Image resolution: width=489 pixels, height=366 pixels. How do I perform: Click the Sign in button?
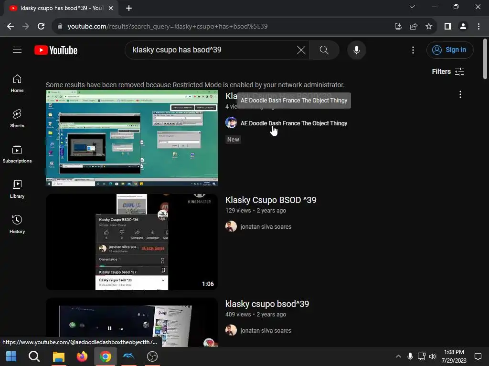point(450,50)
